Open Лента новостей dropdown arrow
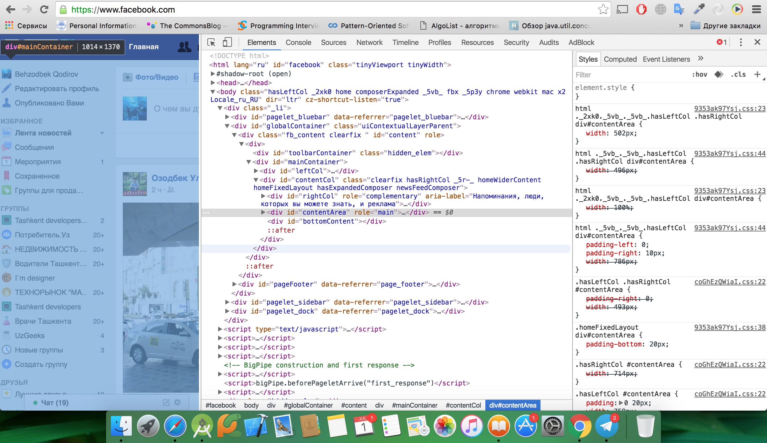 click(102, 133)
